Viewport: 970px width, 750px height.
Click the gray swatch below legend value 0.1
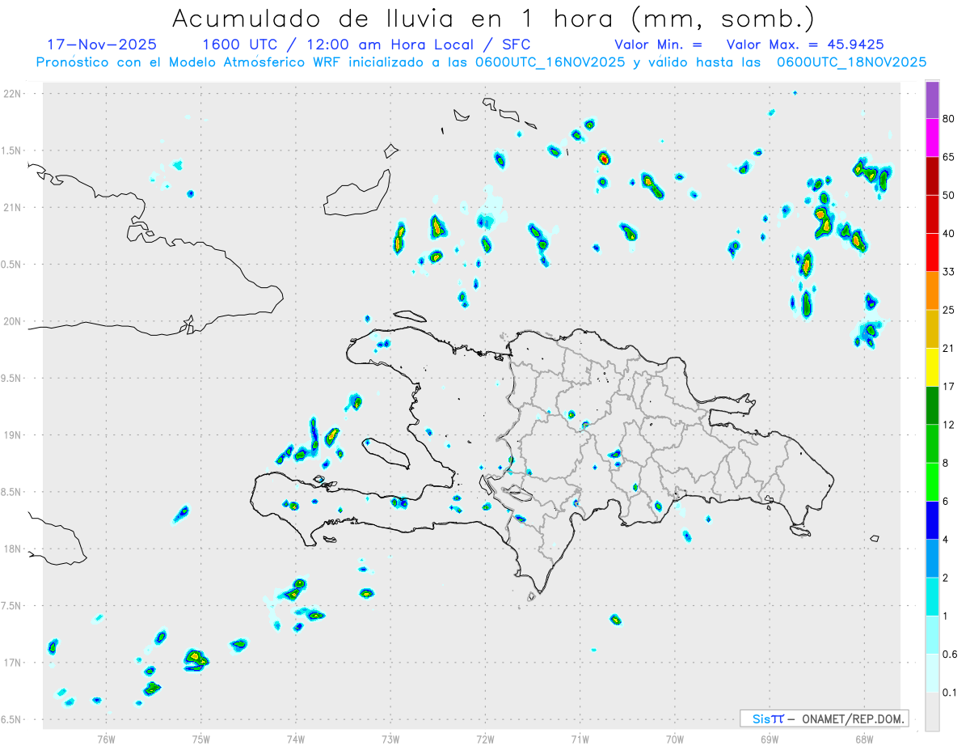click(932, 712)
